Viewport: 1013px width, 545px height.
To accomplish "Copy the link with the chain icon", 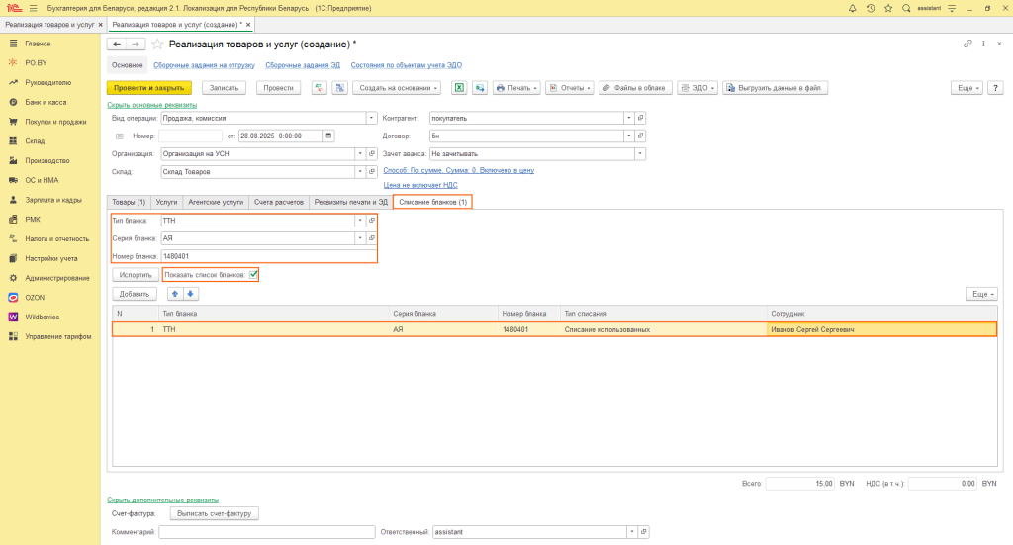I will [967, 44].
